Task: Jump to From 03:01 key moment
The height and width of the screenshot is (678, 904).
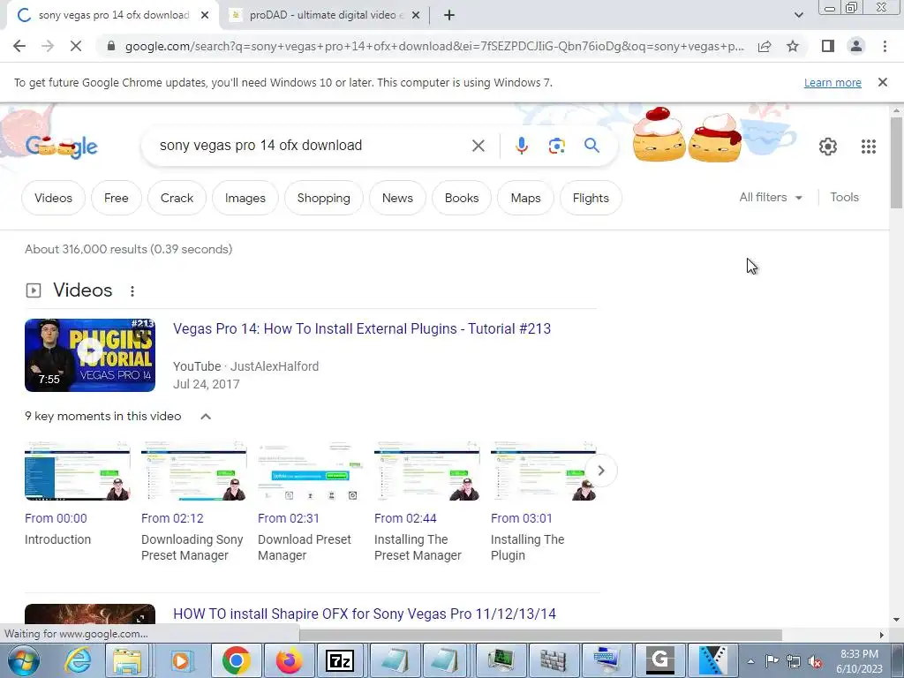Action: (x=521, y=518)
